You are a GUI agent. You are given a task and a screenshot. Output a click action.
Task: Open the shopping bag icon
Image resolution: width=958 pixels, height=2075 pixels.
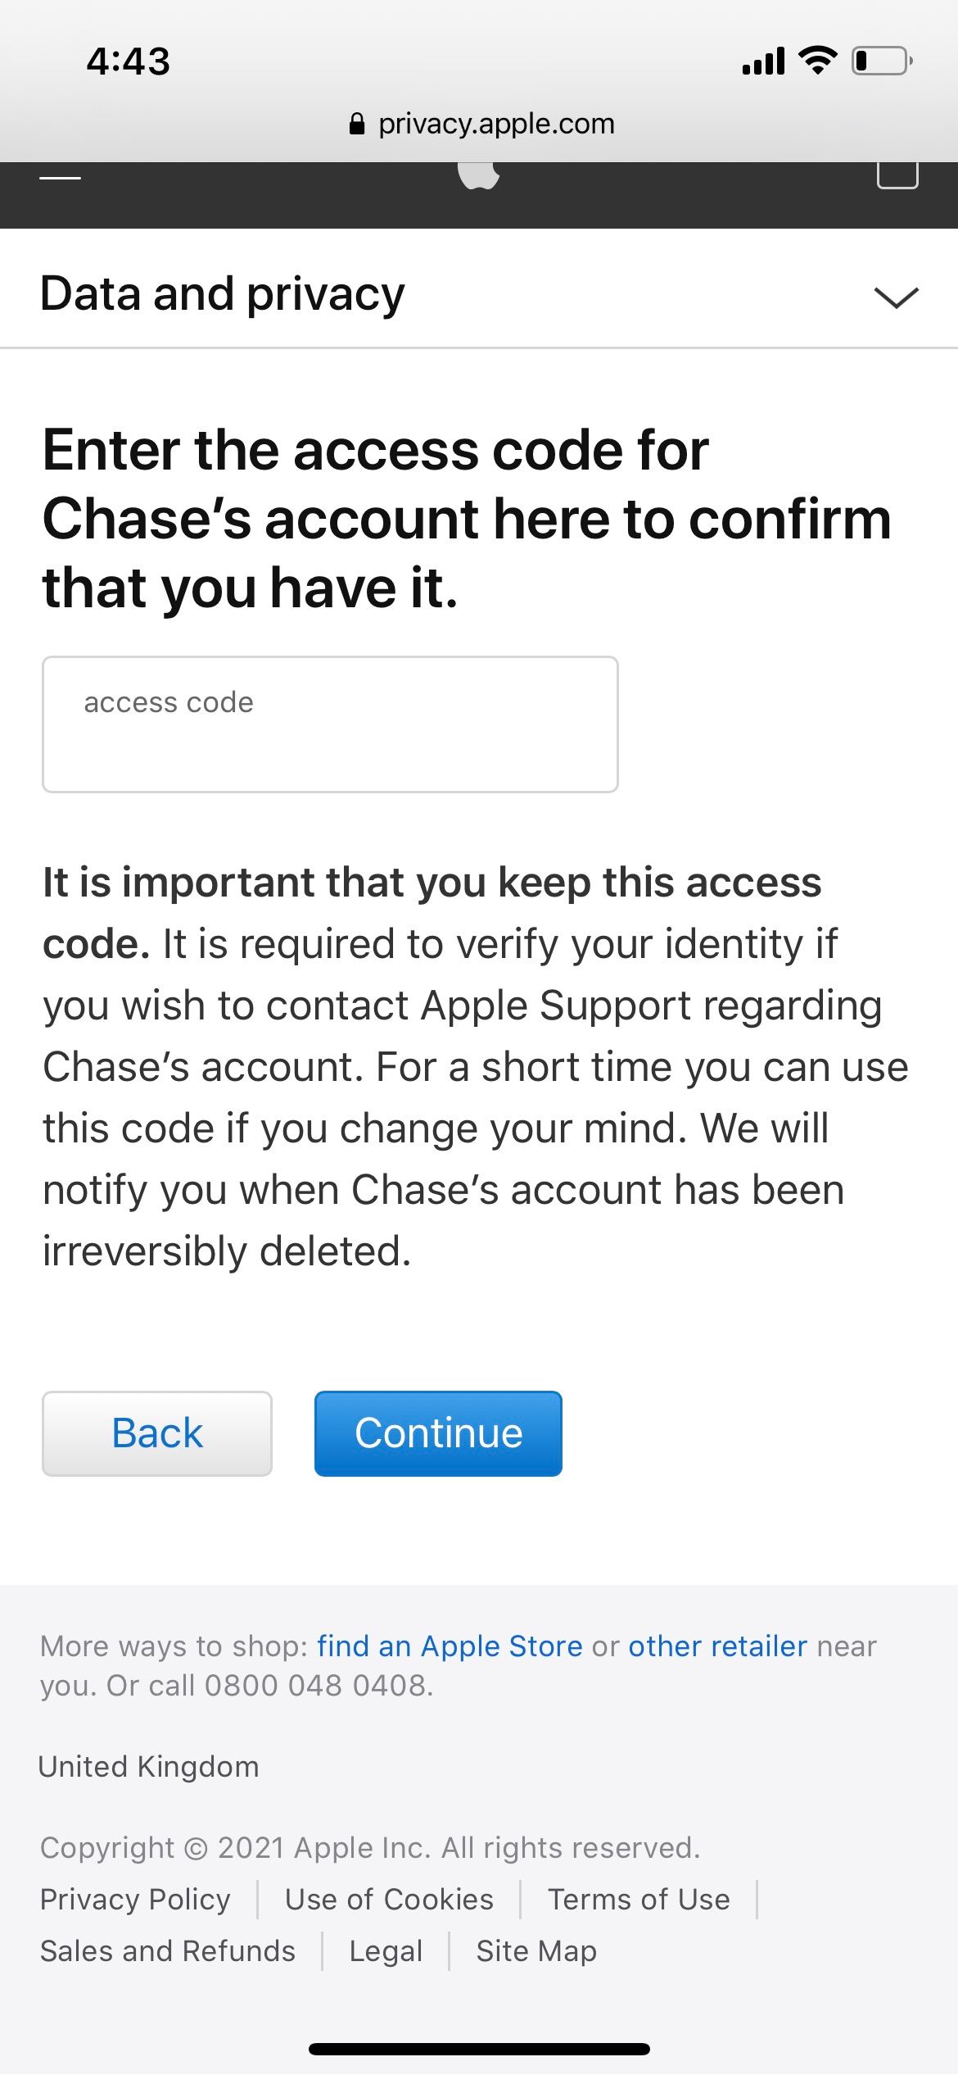(x=897, y=175)
